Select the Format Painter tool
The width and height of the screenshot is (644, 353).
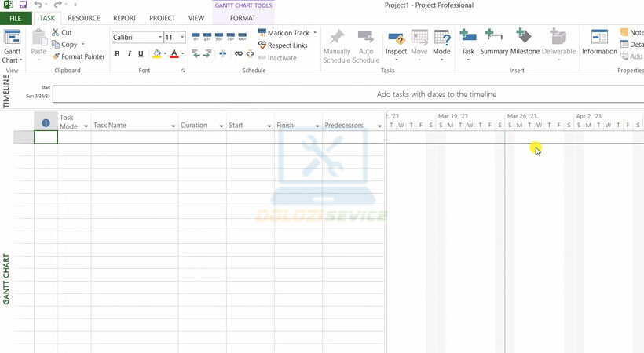pos(78,56)
